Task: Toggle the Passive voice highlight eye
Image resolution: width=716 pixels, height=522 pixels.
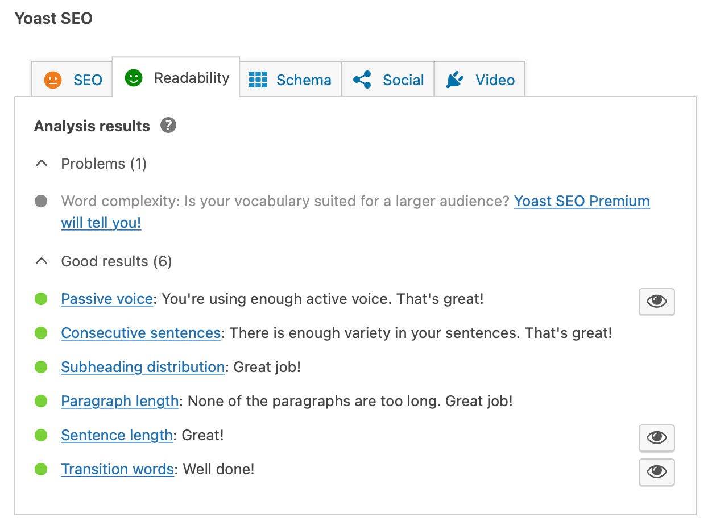Action: click(656, 301)
